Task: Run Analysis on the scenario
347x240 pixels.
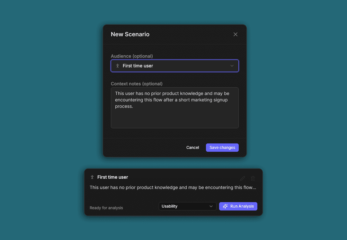Action: [x=238, y=206]
